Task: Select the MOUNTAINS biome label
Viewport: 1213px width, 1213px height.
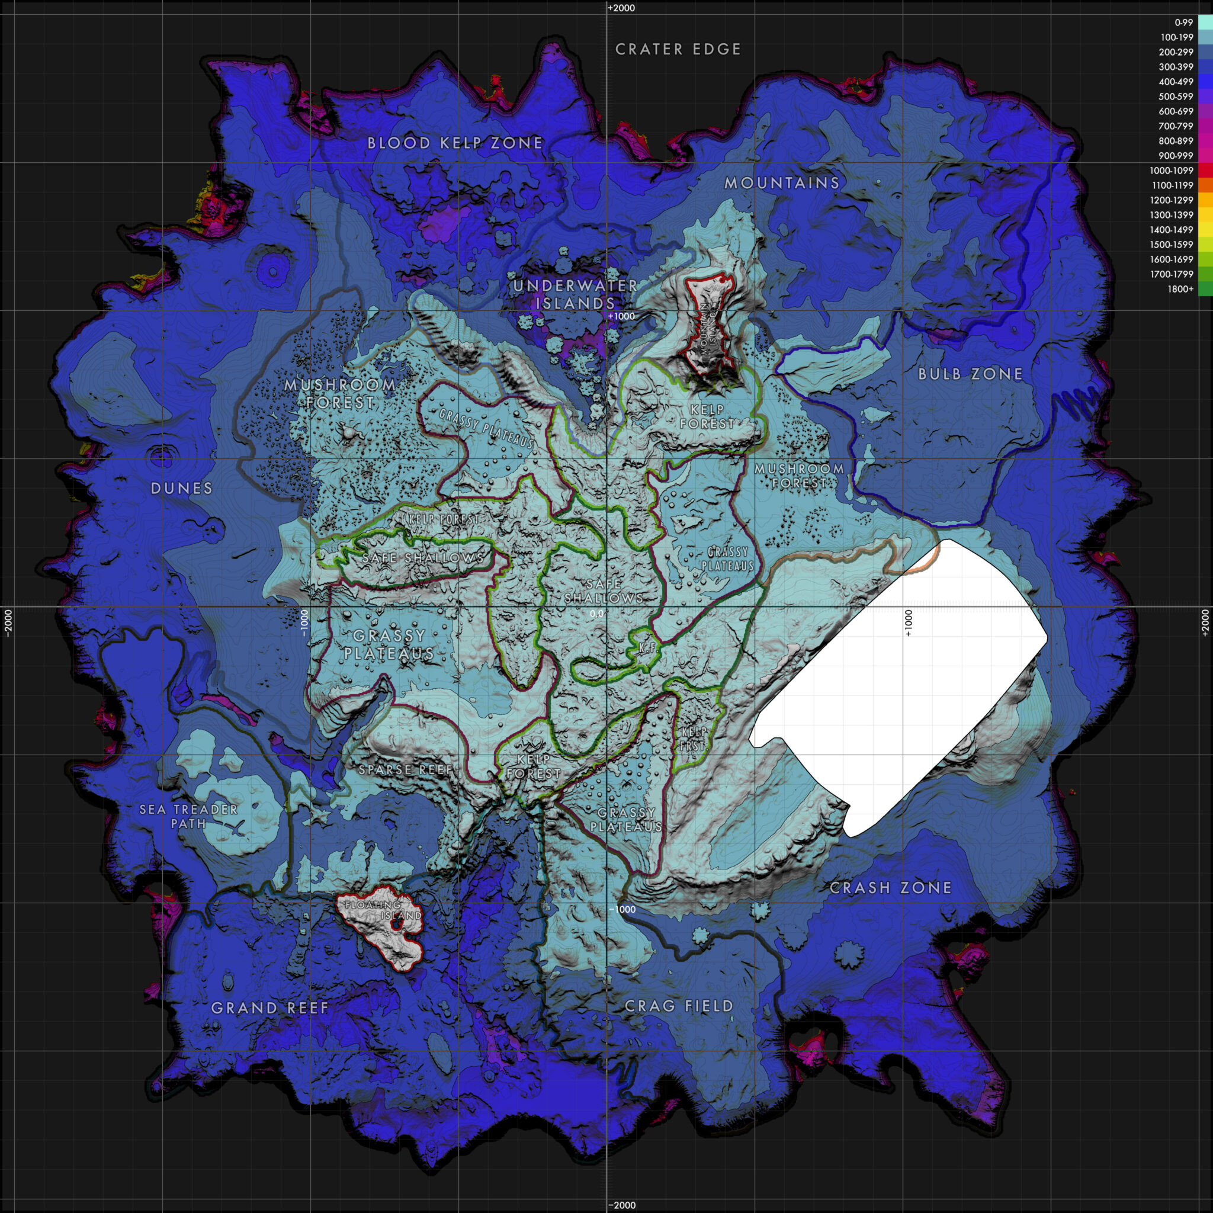Action: 781,182
